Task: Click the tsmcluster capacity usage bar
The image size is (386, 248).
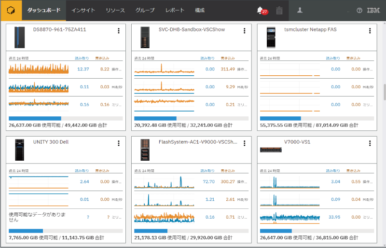Action: 317,119
